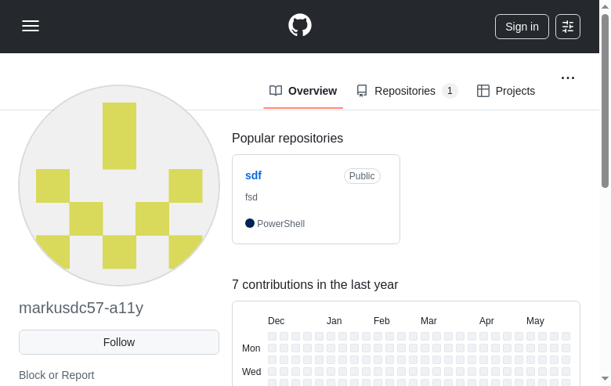Switch to the Repositories tab
This screenshot has height=386, width=611.
[405, 91]
